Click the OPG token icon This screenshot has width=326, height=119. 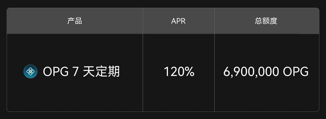point(30,71)
